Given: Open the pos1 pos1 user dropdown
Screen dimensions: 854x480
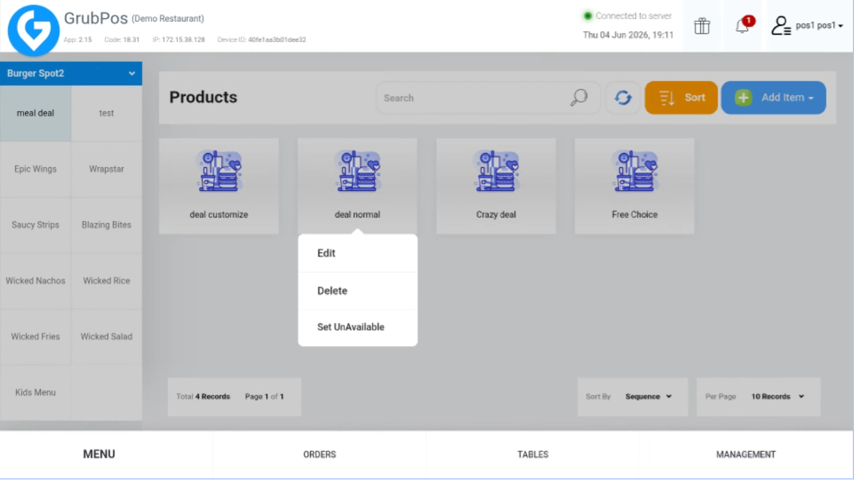Looking at the screenshot, I should tap(819, 26).
